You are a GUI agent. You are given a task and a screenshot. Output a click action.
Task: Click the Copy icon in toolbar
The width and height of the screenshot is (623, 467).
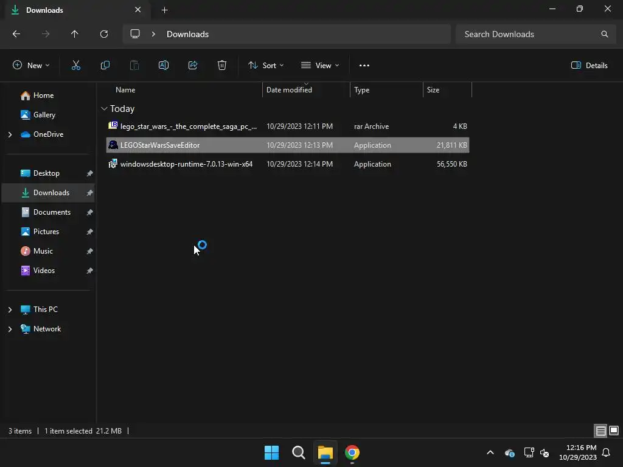[105, 66]
